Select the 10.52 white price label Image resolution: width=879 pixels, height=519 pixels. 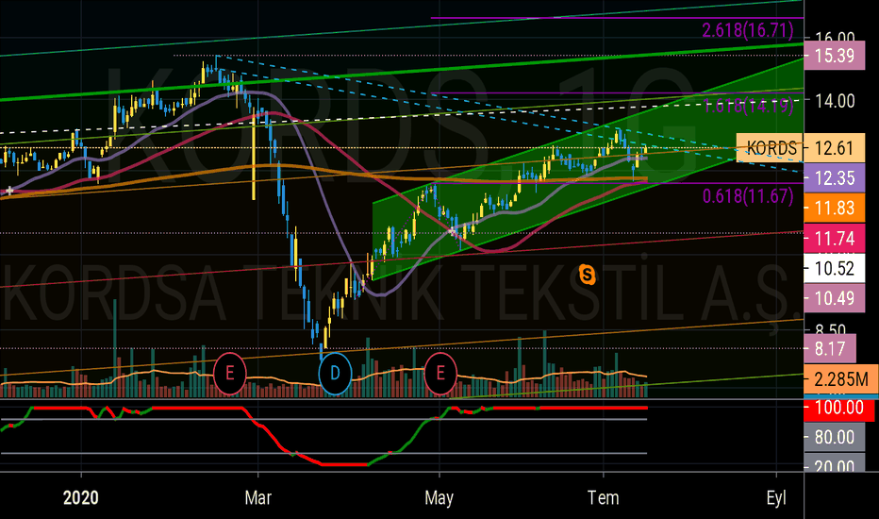[x=834, y=268]
